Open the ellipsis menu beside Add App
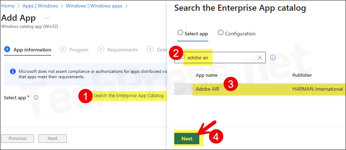 point(47,18)
